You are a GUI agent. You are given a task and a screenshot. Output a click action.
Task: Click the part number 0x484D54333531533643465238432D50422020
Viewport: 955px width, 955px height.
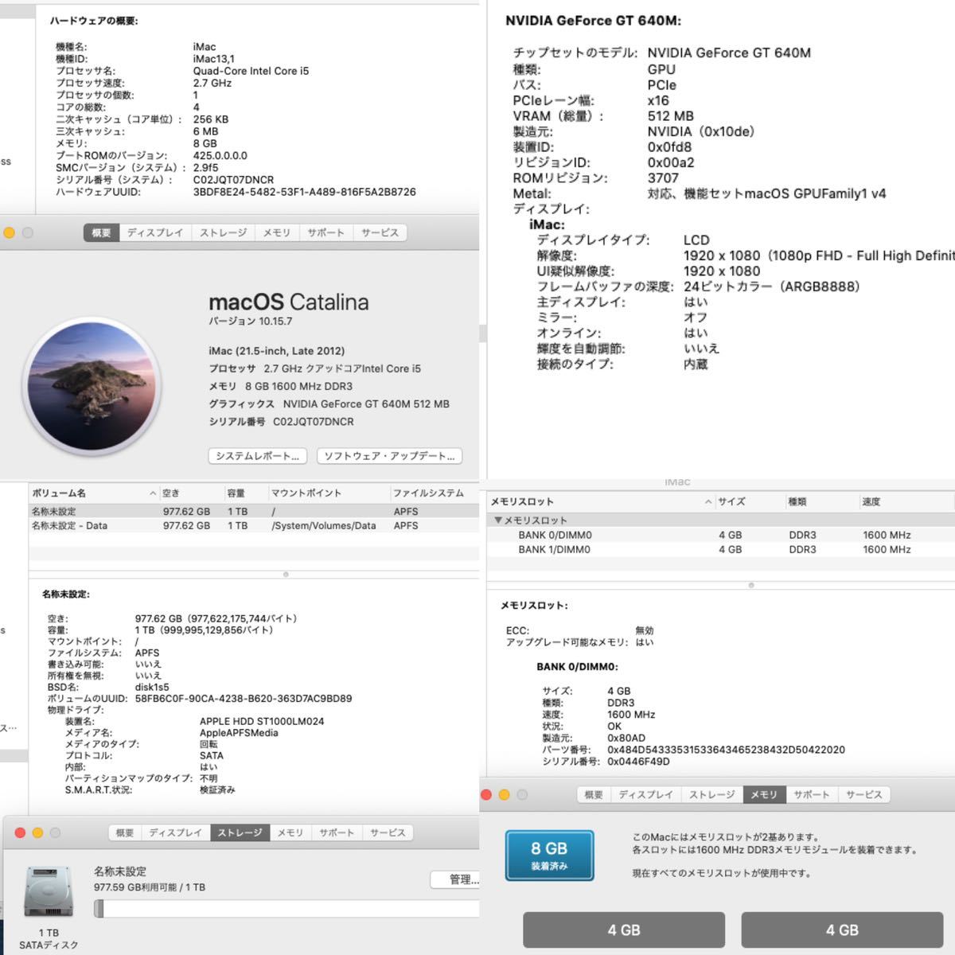coord(726,750)
